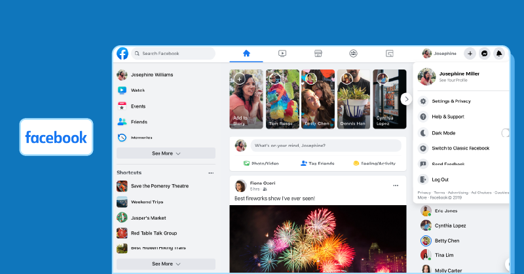
Task: Expand See More under Shortcuts list
Action: point(166,264)
